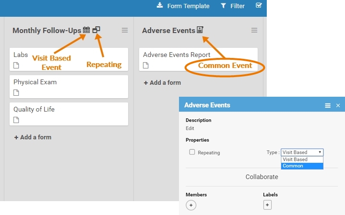Click the Edit description link

pos(190,128)
